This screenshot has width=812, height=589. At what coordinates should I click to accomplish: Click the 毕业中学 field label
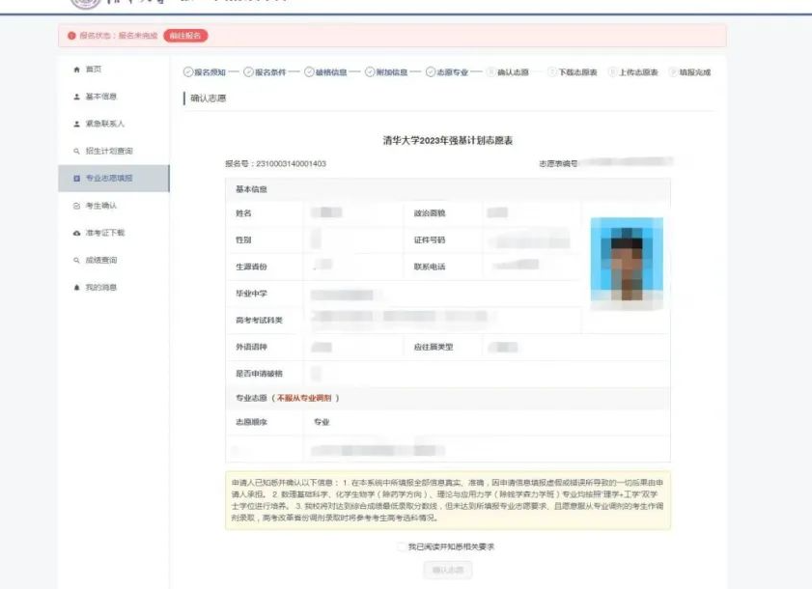(x=252, y=294)
